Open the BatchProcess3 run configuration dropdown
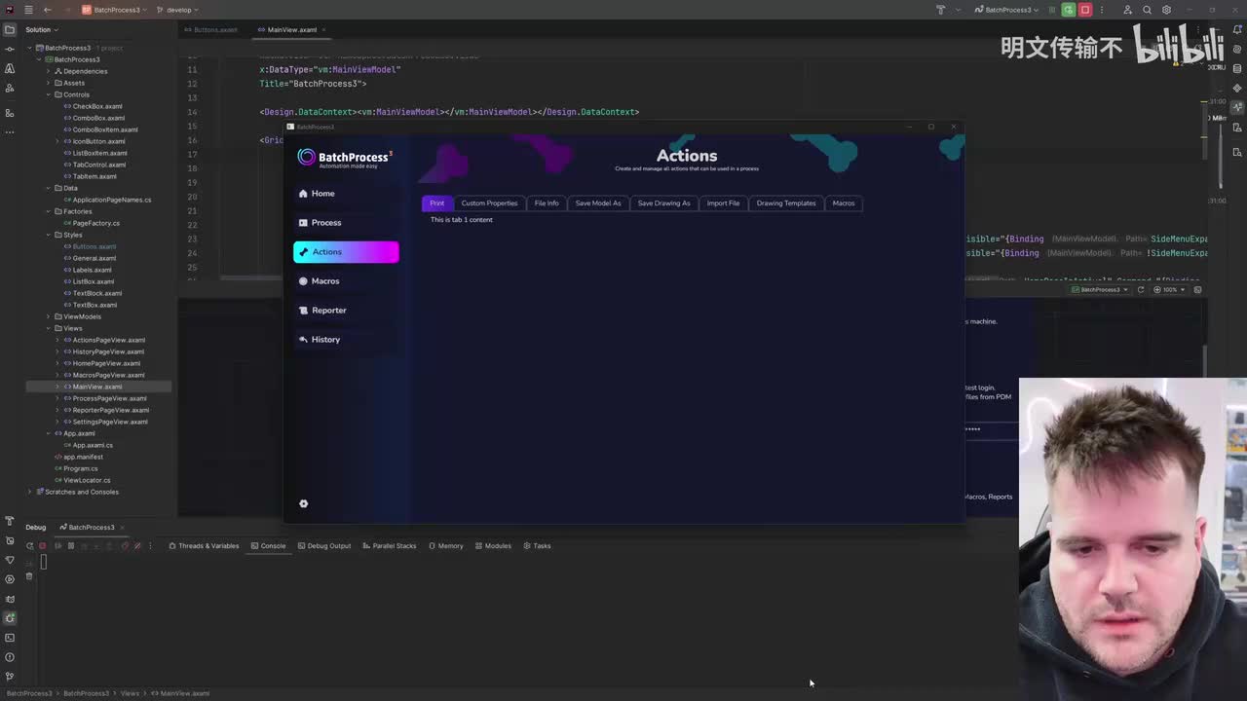 (x=1007, y=10)
